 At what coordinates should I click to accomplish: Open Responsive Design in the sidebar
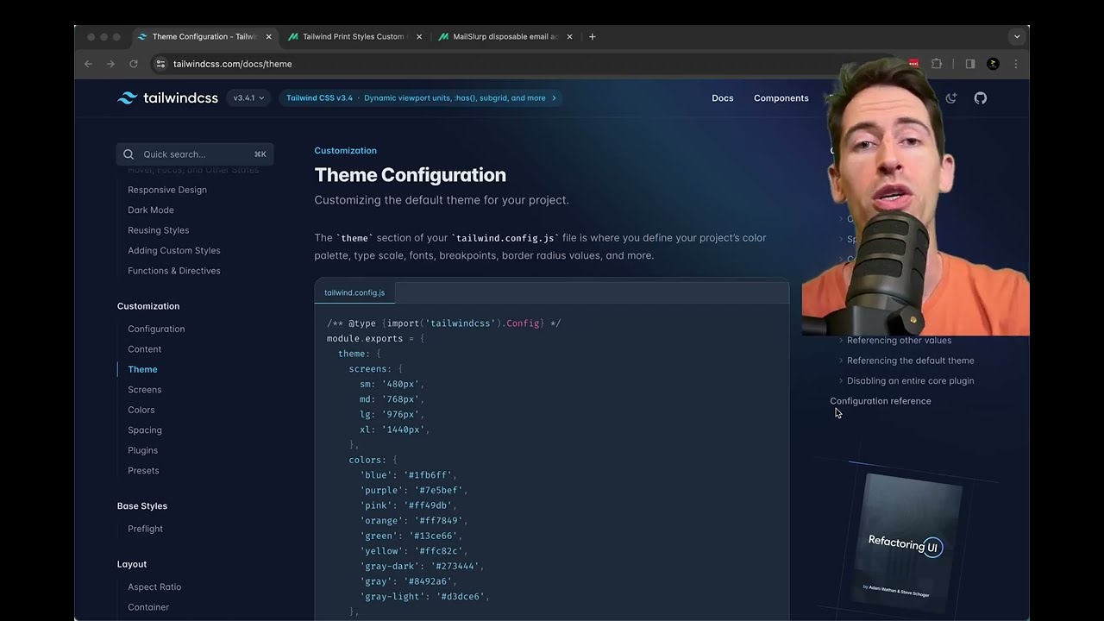pos(167,190)
